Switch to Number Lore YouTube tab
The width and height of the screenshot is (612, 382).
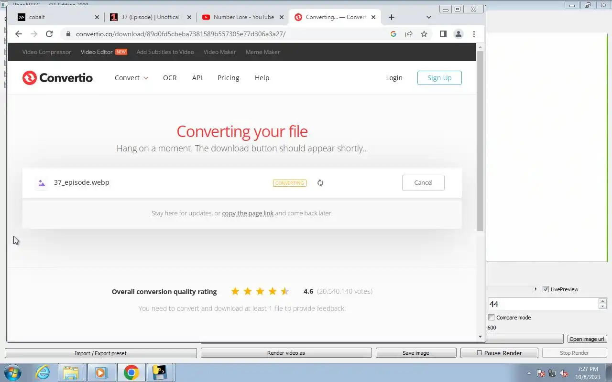pos(242,17)
